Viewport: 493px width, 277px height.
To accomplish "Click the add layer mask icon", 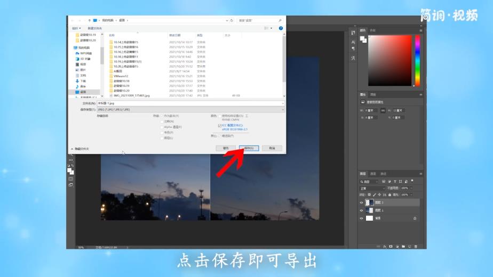I will (x=391, y=247).
